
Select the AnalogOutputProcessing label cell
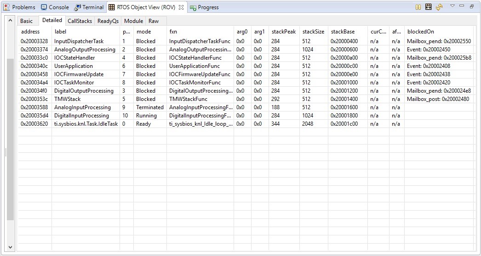[86, 49]
